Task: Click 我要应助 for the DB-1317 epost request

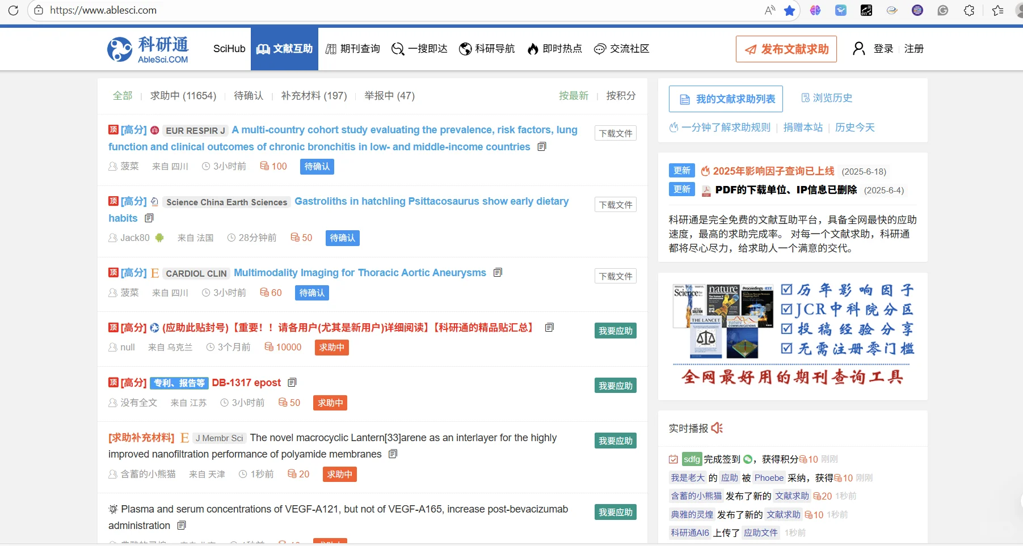Action: click(616, 386)
